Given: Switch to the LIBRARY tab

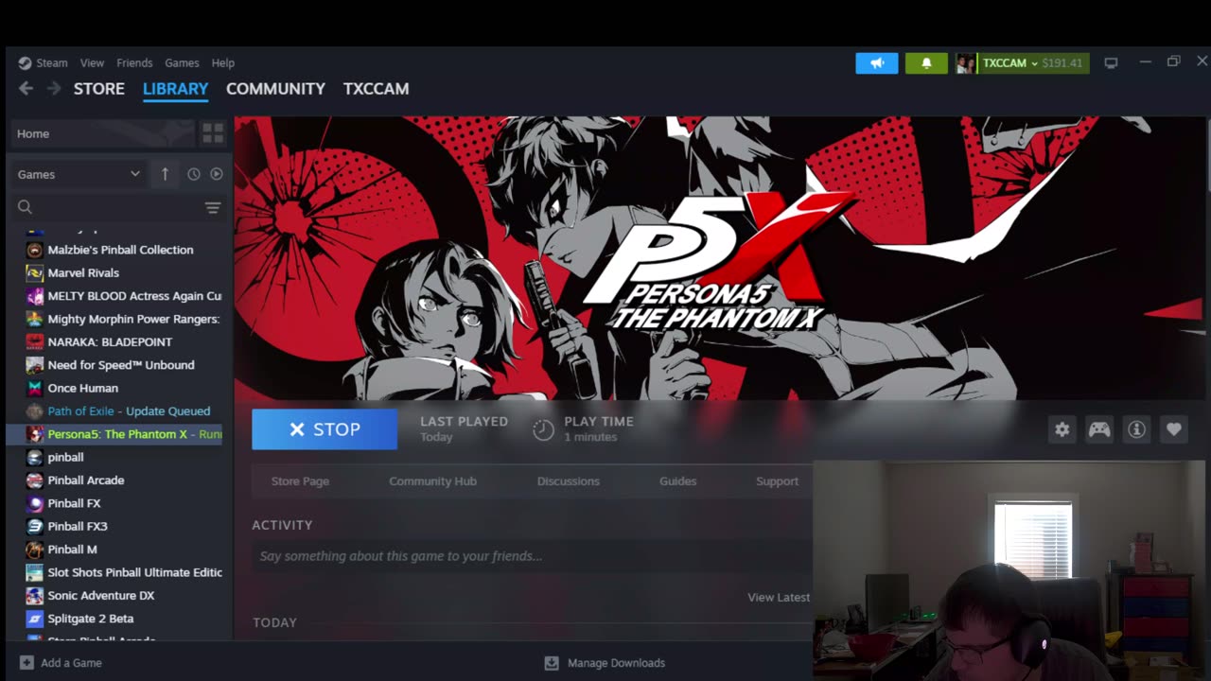Looking at the screenshot, I should (175, 89).
